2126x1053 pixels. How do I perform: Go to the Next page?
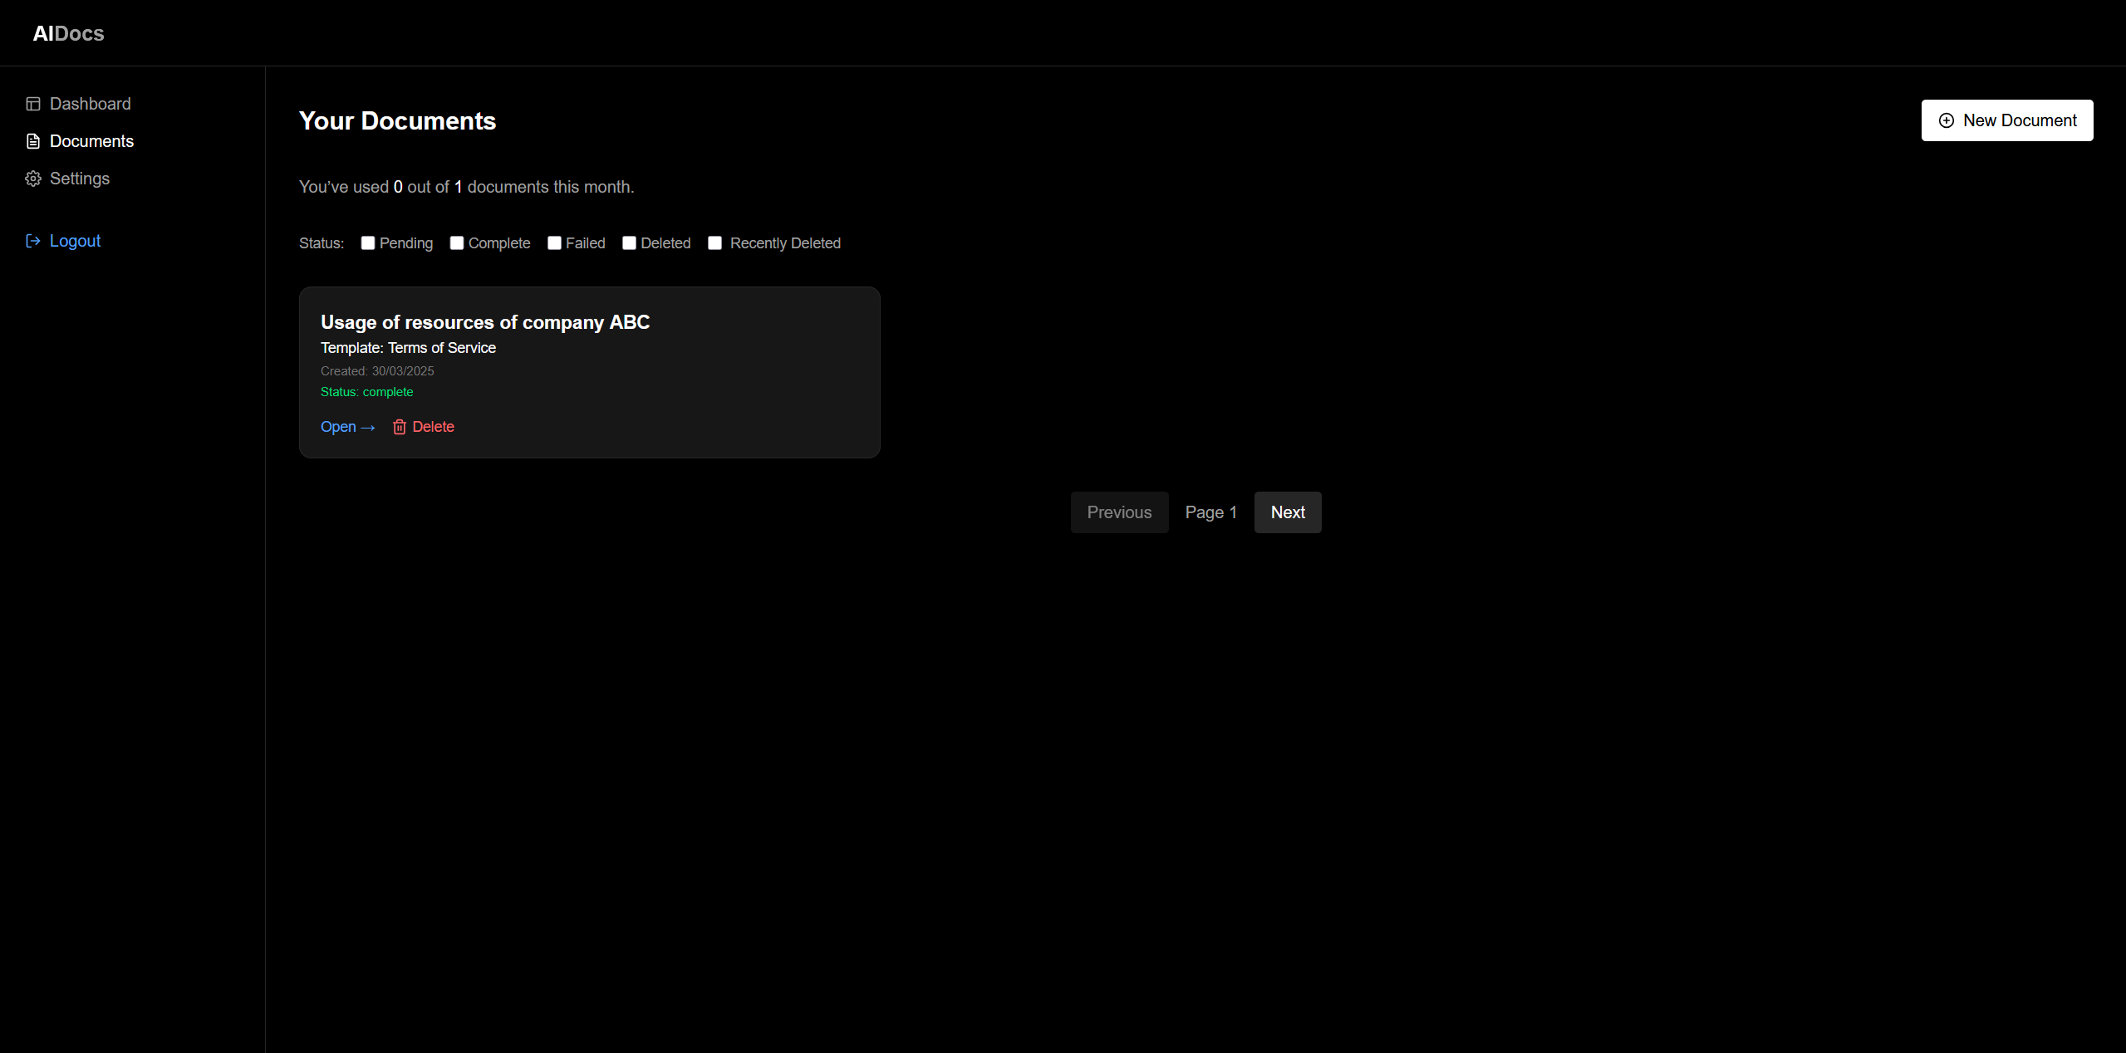(1287, 512)
